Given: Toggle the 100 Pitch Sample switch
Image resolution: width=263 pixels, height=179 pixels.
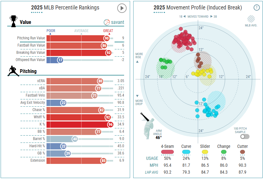Looking at the screenshot, I should coord(245,137).
